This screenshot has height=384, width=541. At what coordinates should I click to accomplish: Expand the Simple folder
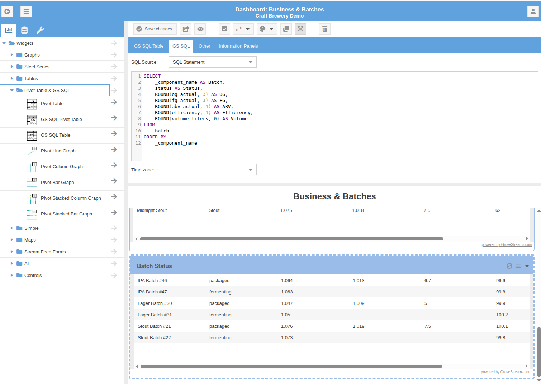point(12,228)
